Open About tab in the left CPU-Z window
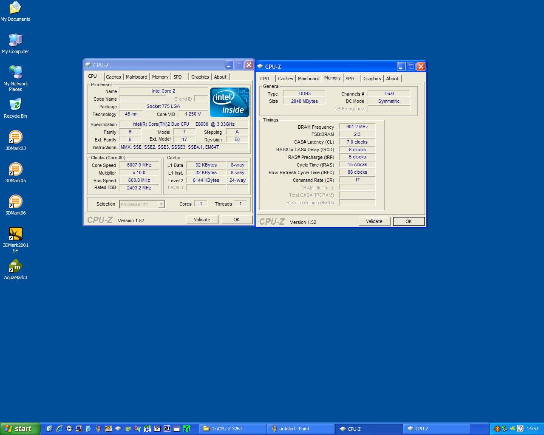 [220, 77]
